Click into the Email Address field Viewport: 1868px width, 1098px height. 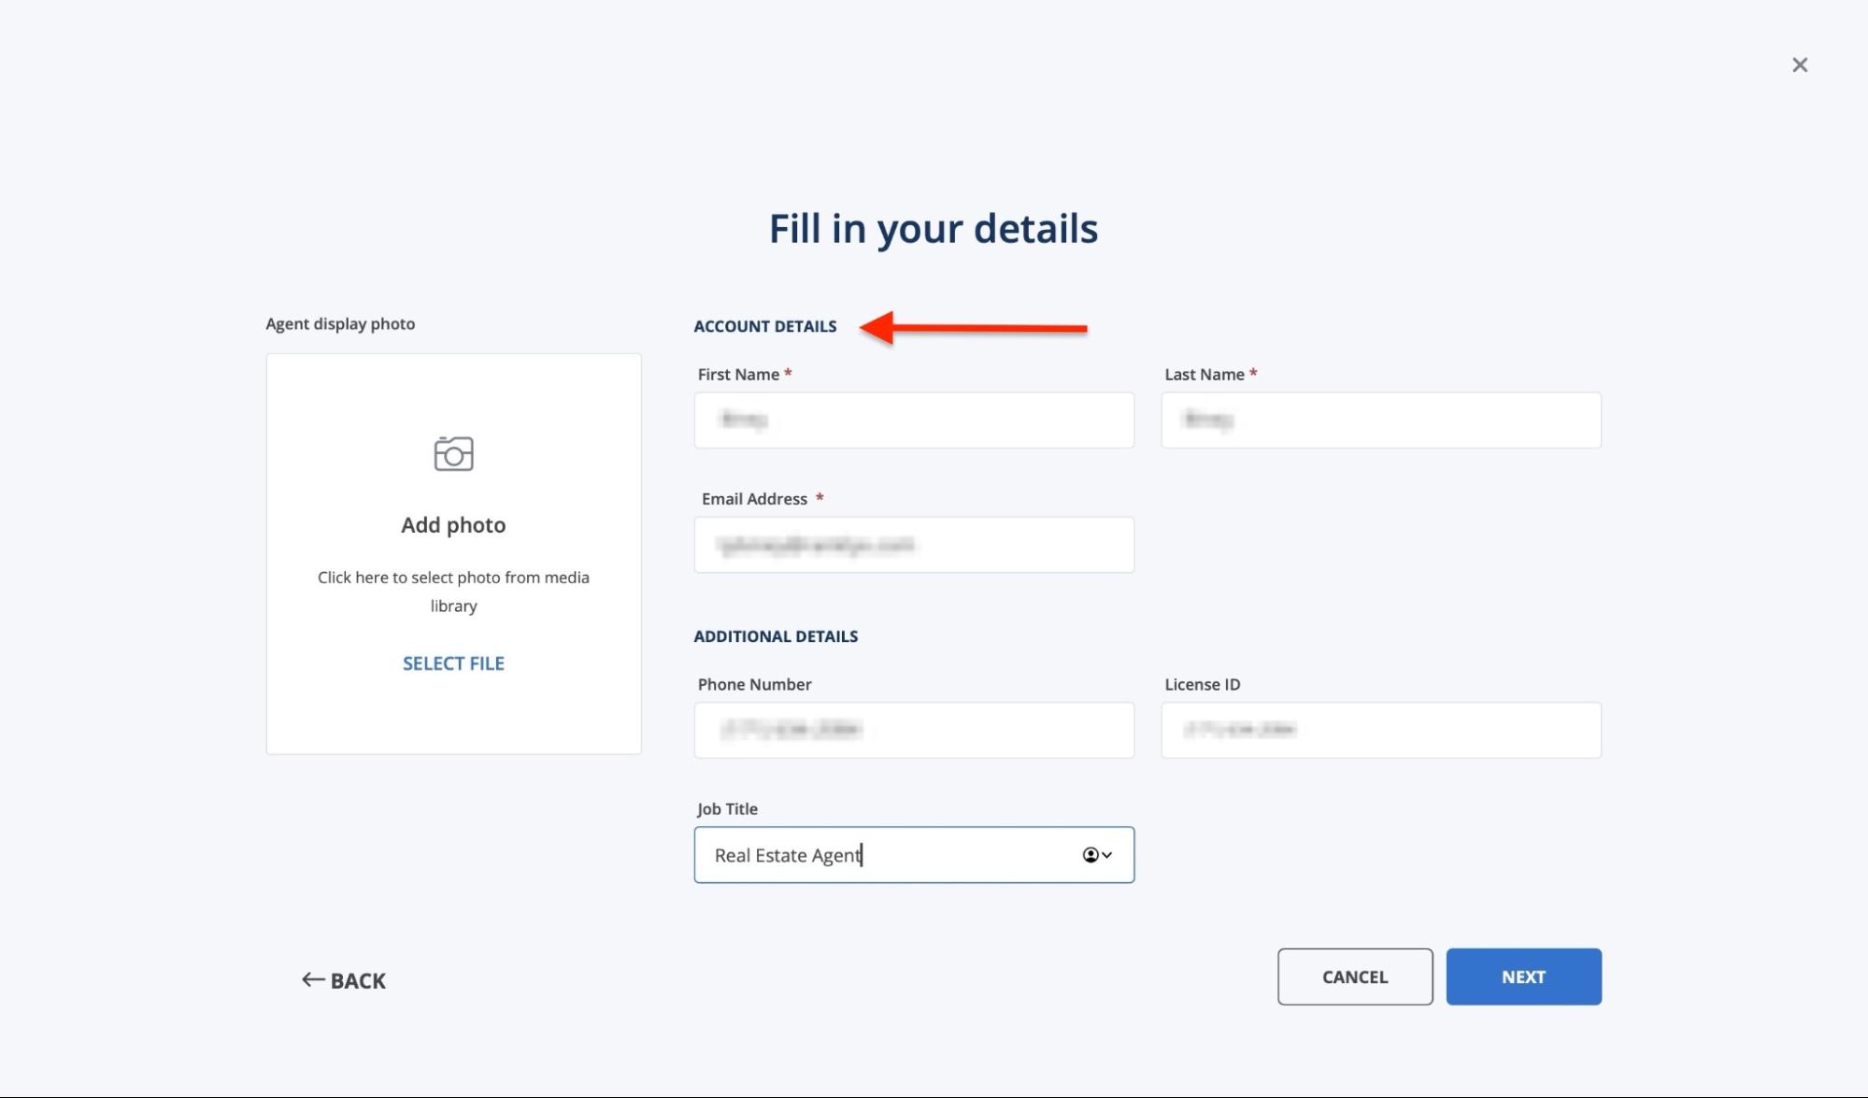(913, 545)
